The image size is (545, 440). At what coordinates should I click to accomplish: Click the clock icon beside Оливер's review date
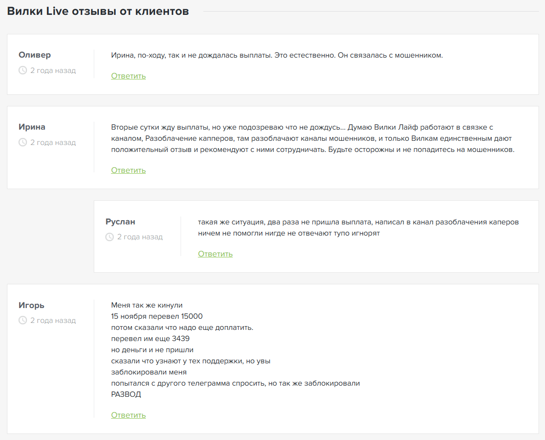coord(23,71)
